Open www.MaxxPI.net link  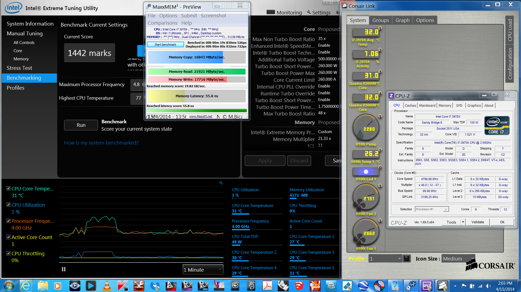[201, 116]
